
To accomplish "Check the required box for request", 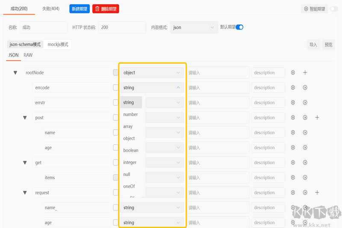I will click(115, 192).
